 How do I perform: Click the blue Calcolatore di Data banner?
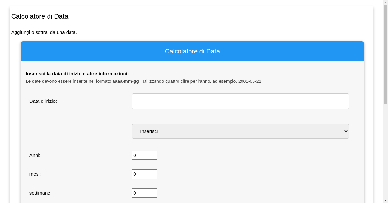point(192,51)
